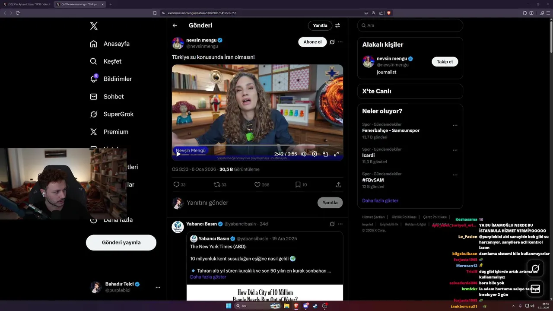The width and height of the screenshot is (553, 311).
Task: Click Daha fazla göster in quoted post
Action: coord(208,277)
